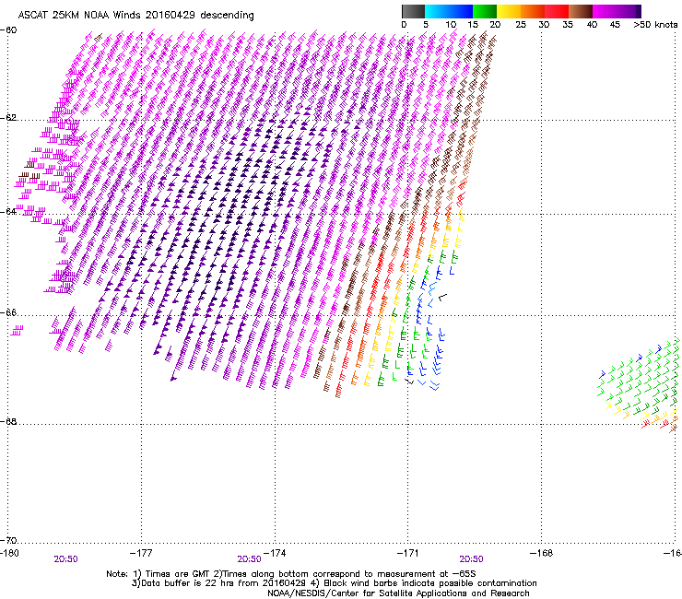Click the '-171' longitude axis label
The height and width of the screenshot is (599, 682).
(408, 553)
